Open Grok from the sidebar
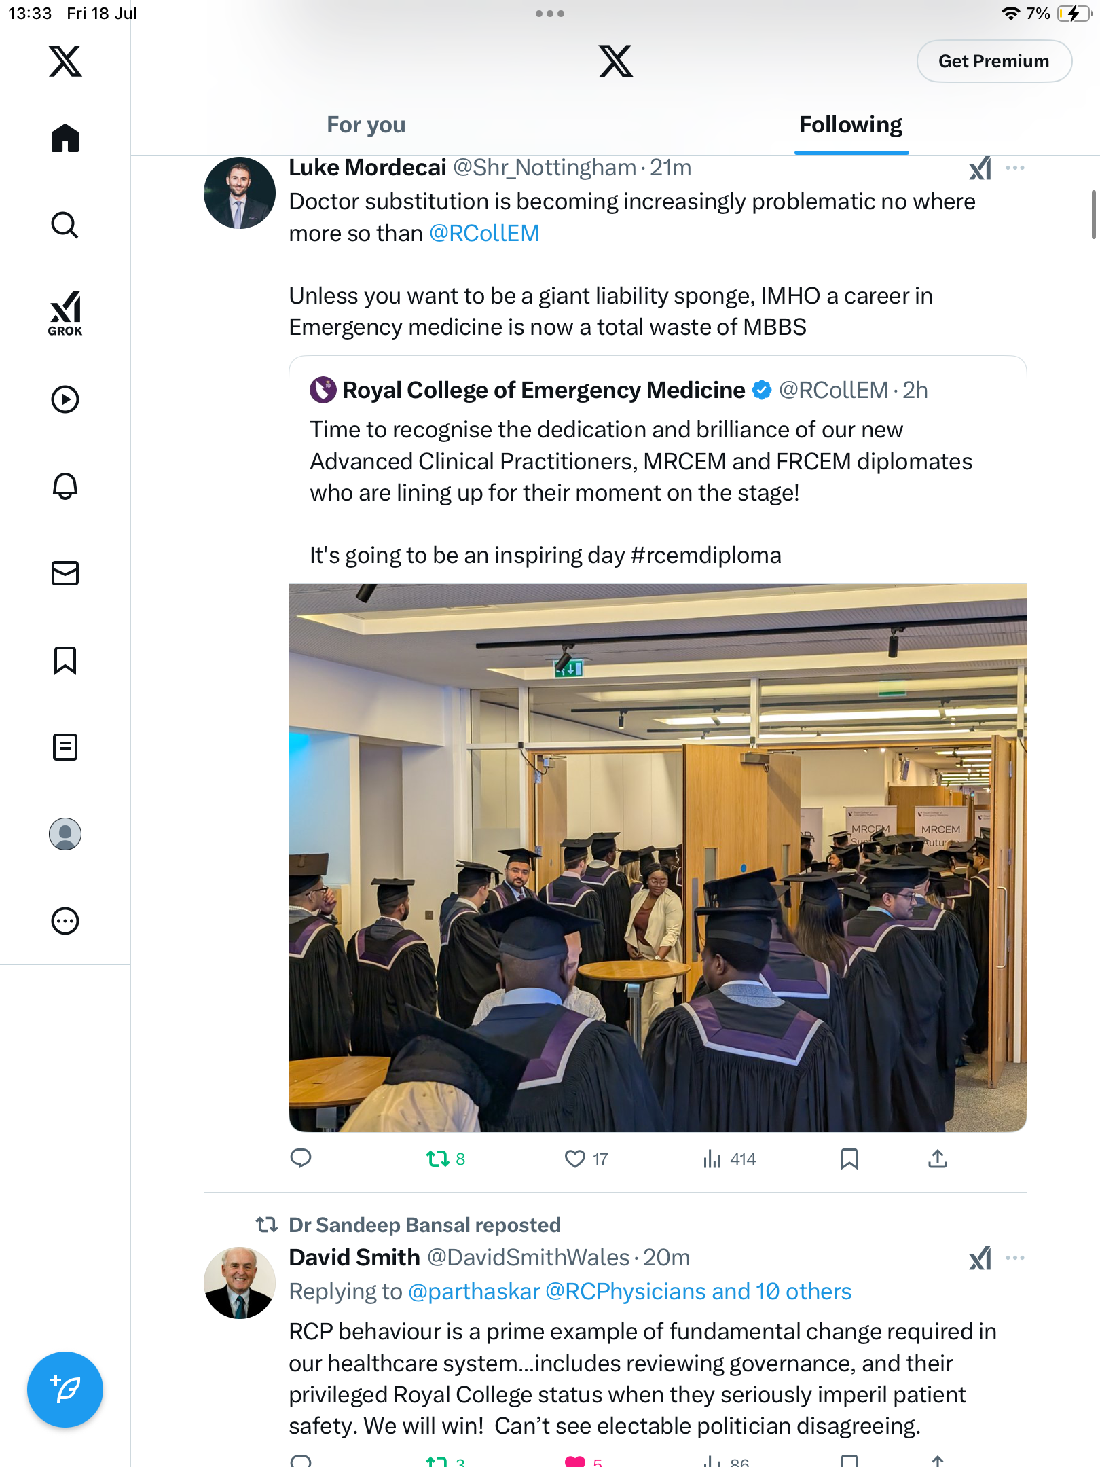This screenshot has width=1100, height=1467. coord(65,313)
